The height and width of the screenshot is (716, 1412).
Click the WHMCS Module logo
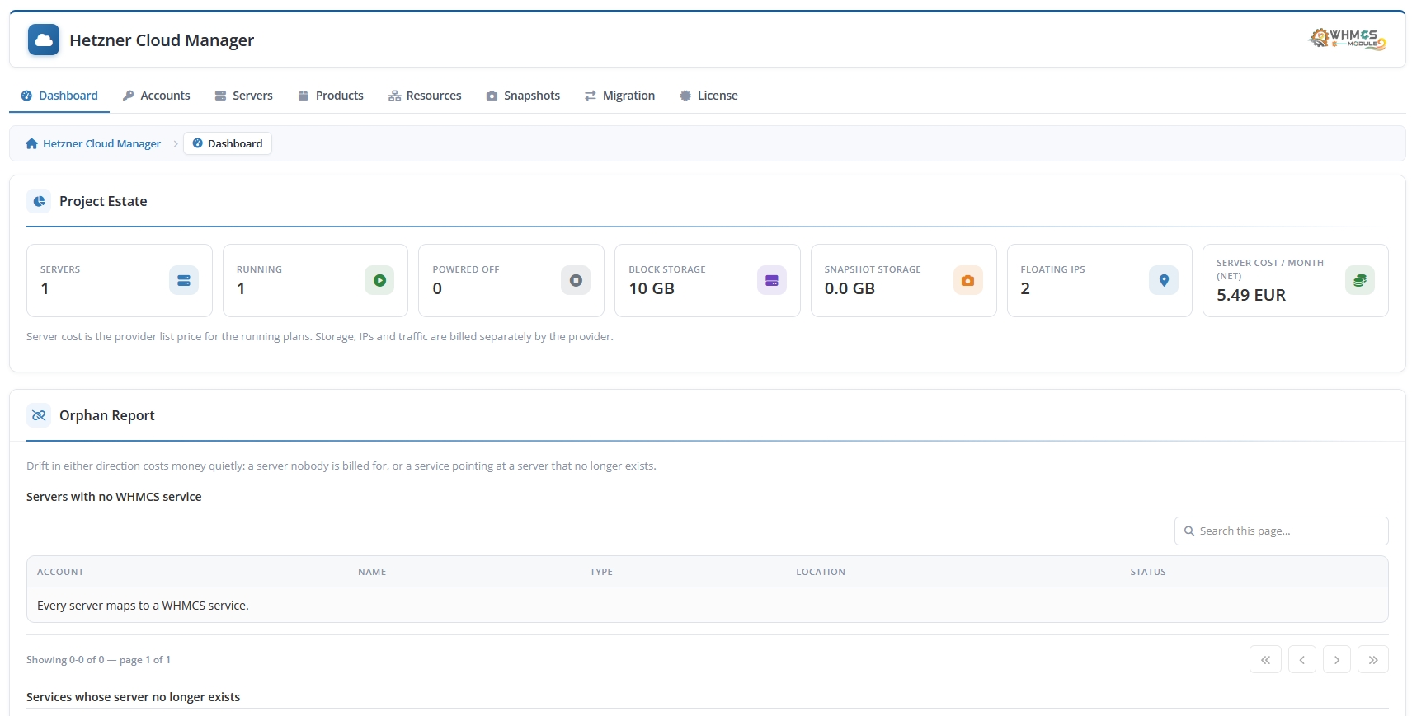[1347, 39]
